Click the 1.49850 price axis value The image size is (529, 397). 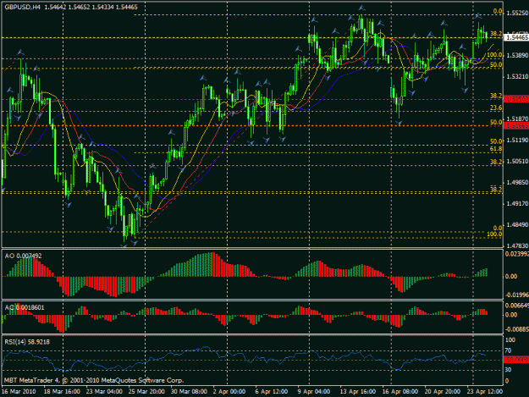click(x=517, y=183)
